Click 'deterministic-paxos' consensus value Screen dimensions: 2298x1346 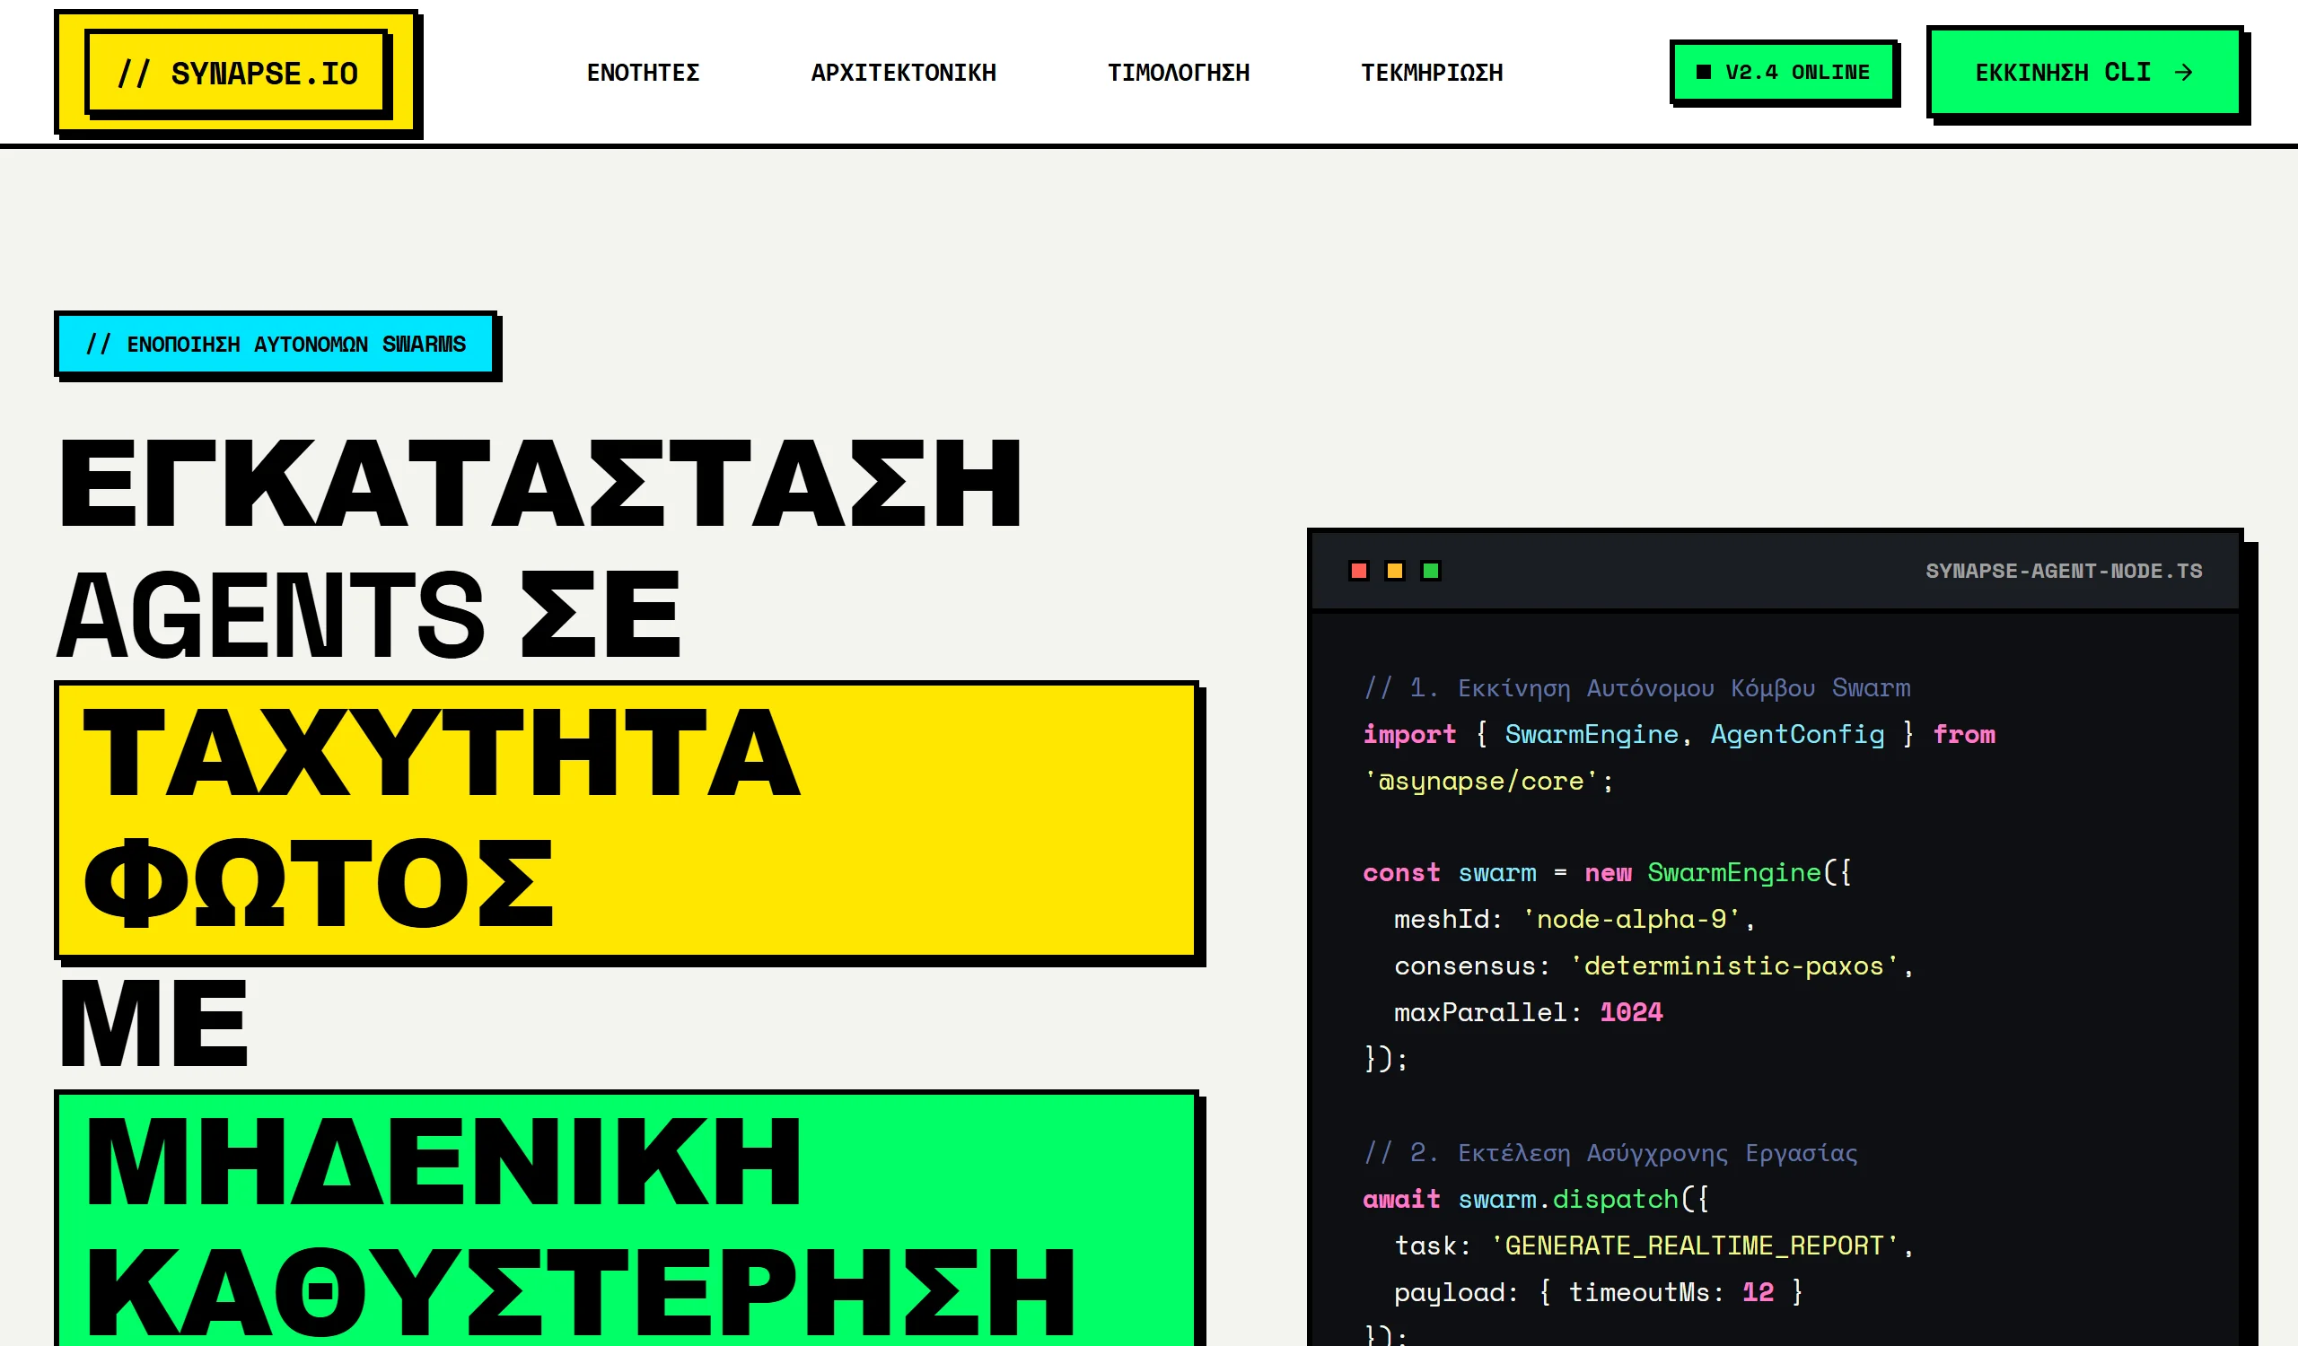click(1733, 965)
